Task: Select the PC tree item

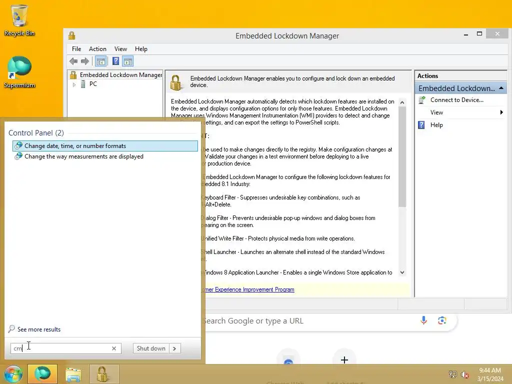Action: point(93,84)
